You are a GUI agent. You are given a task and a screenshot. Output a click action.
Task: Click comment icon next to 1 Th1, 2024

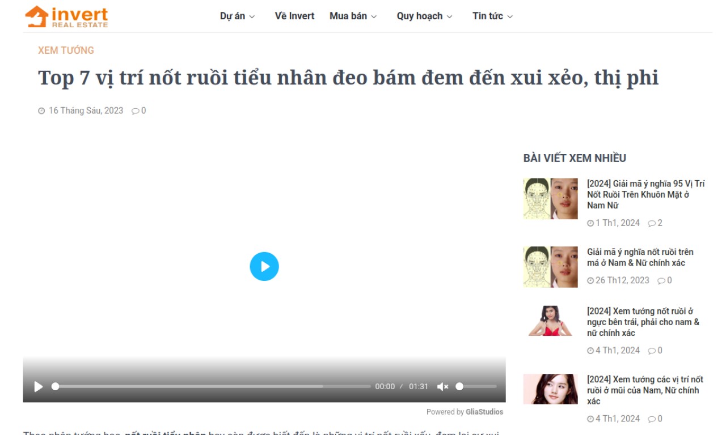pos(652,223)
